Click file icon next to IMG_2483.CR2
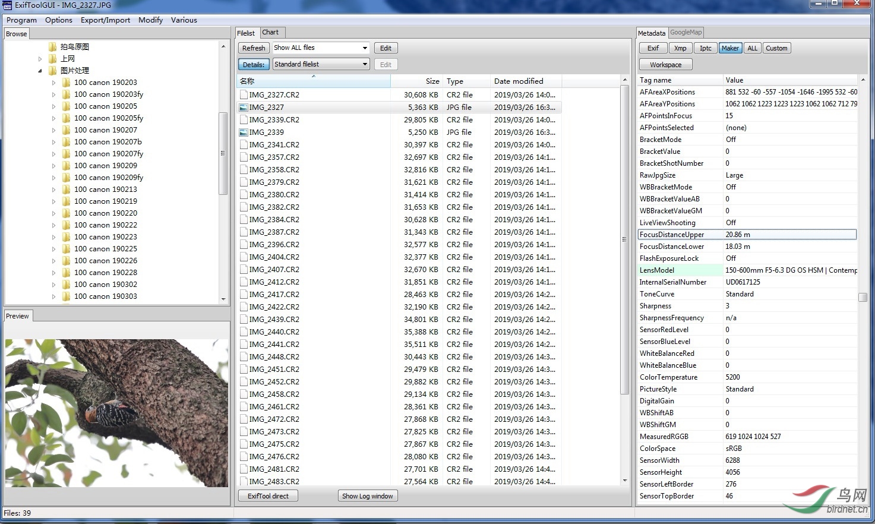Viewport: 875px width, 524px height. click(x=244, y=481)
